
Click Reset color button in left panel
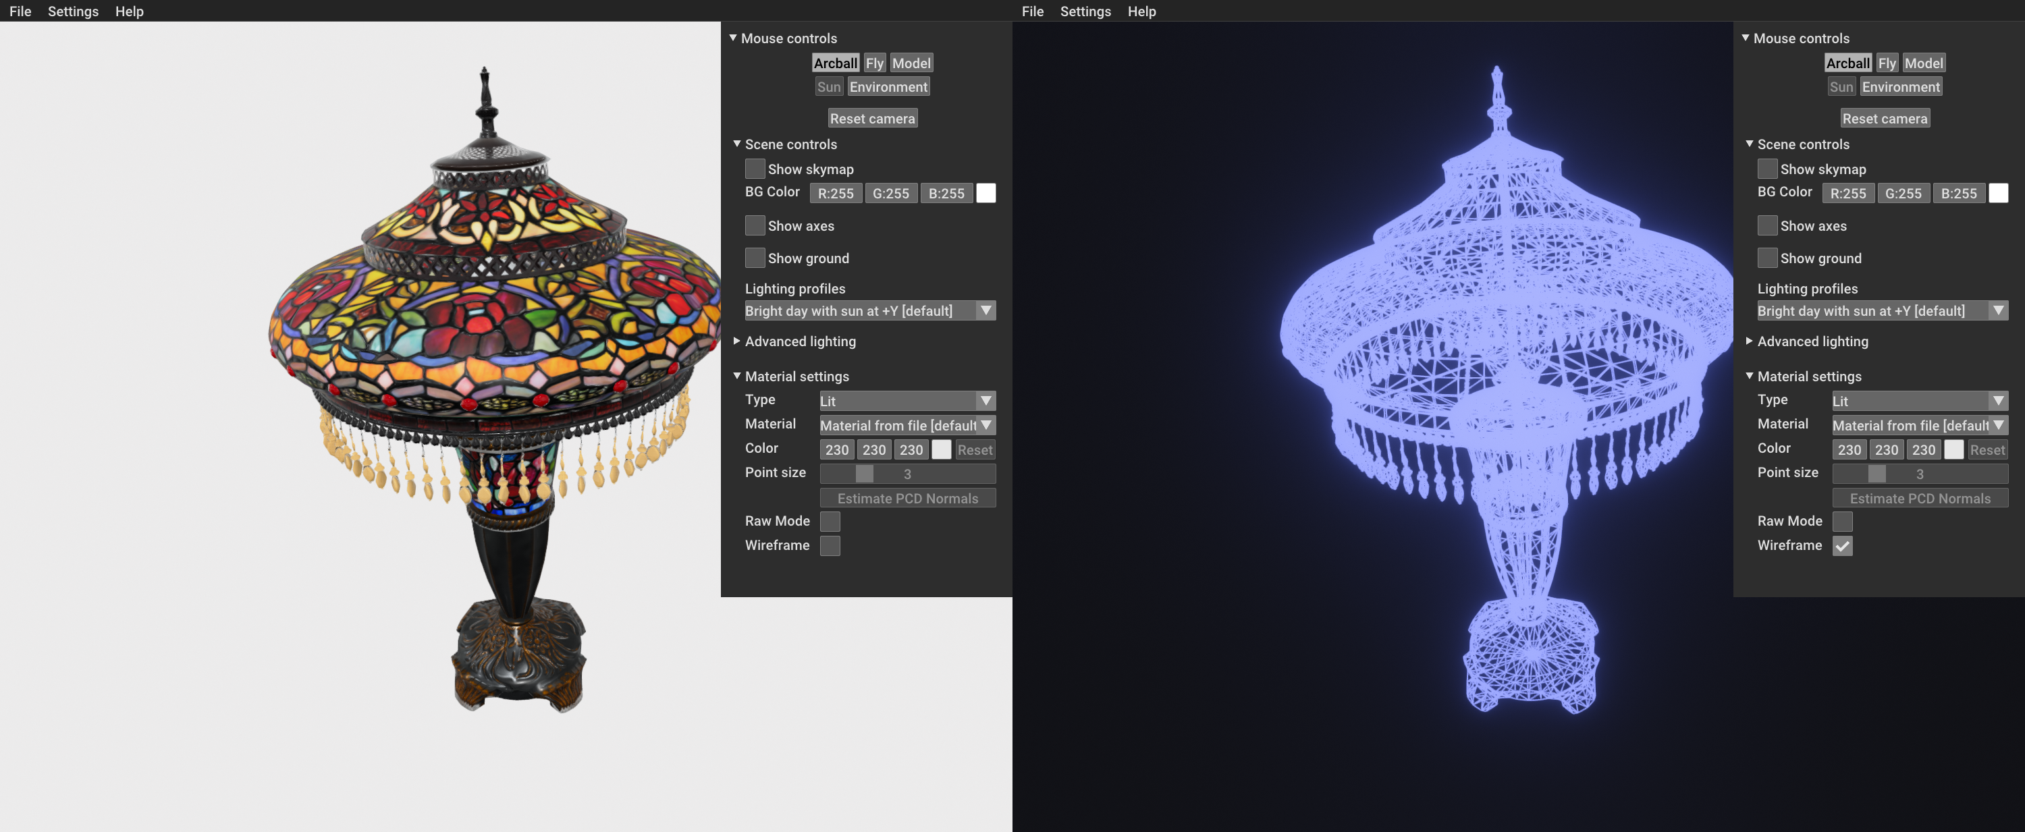click(974, 449)
